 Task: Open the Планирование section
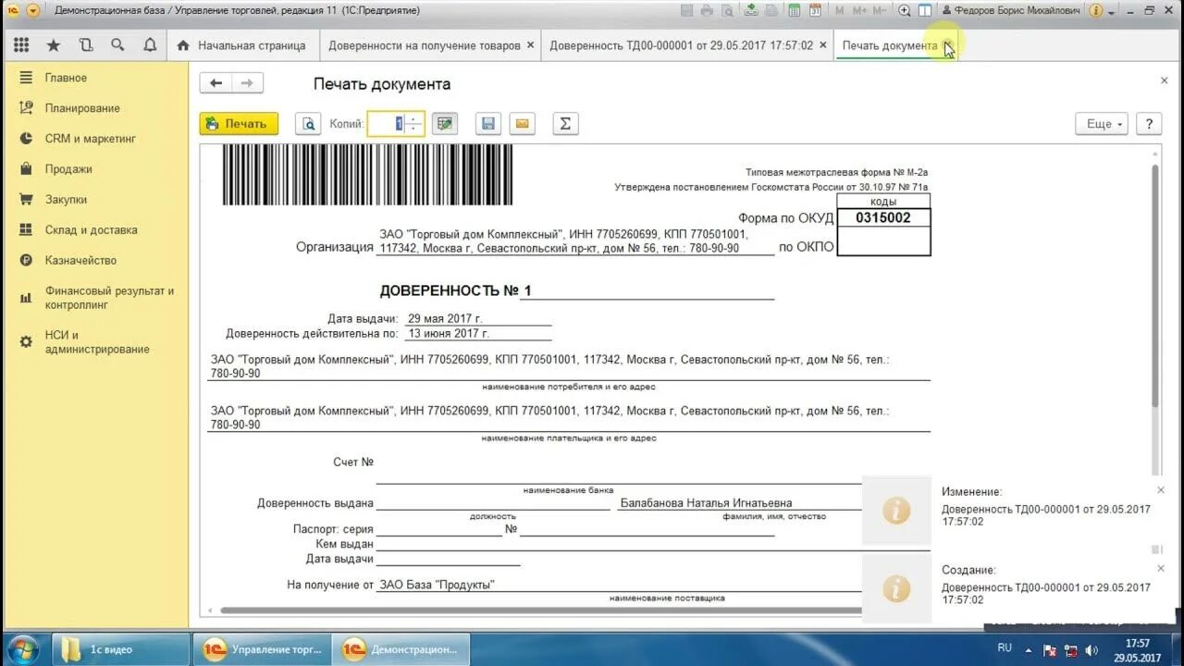82,108
